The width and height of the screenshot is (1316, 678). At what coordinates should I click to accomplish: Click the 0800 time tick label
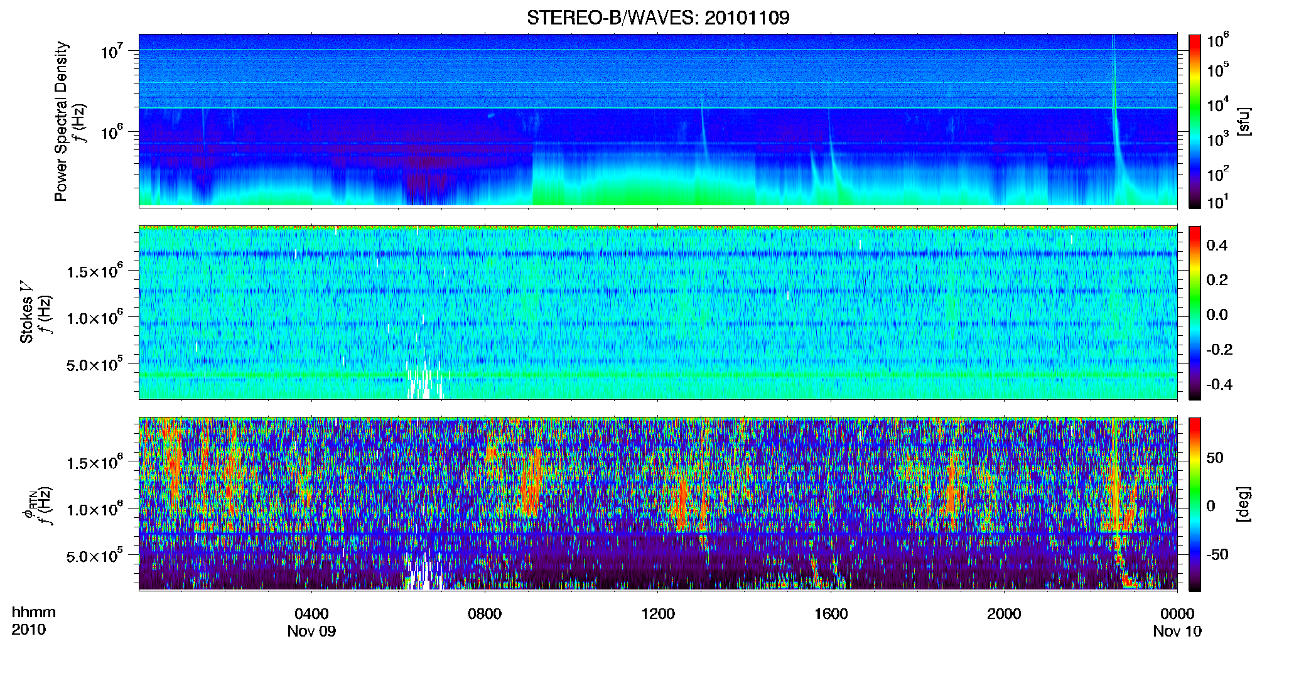pos(485,614)
